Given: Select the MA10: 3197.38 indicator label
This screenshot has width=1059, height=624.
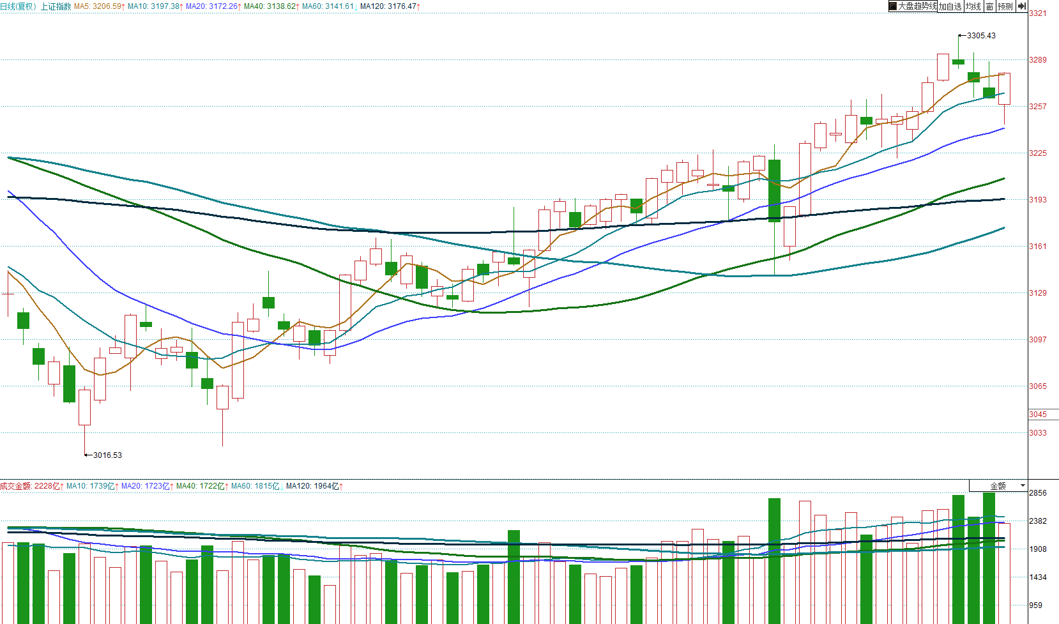Looking at the screenshot, I should pos(155,6).
